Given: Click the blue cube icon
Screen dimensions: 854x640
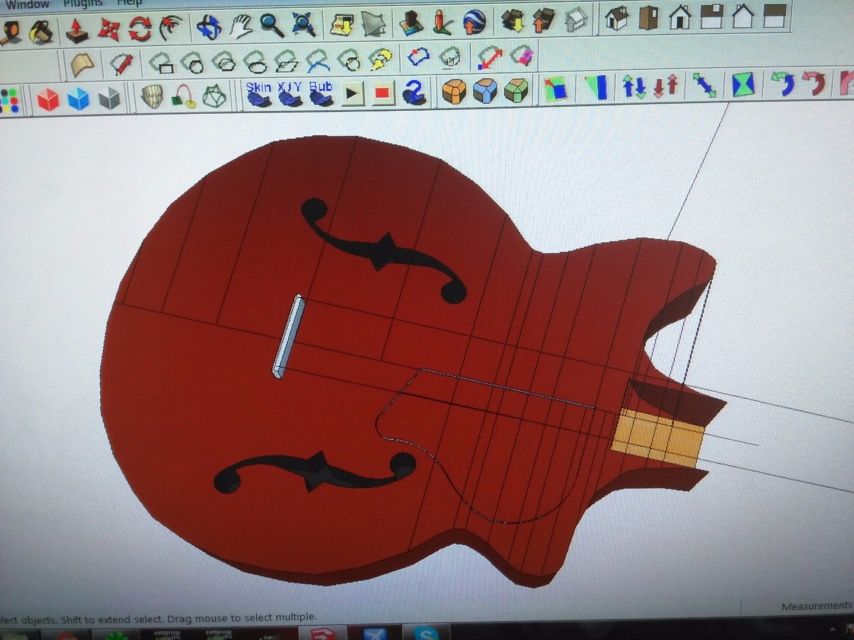Looking at the screenshot, I should coord(78,98).
